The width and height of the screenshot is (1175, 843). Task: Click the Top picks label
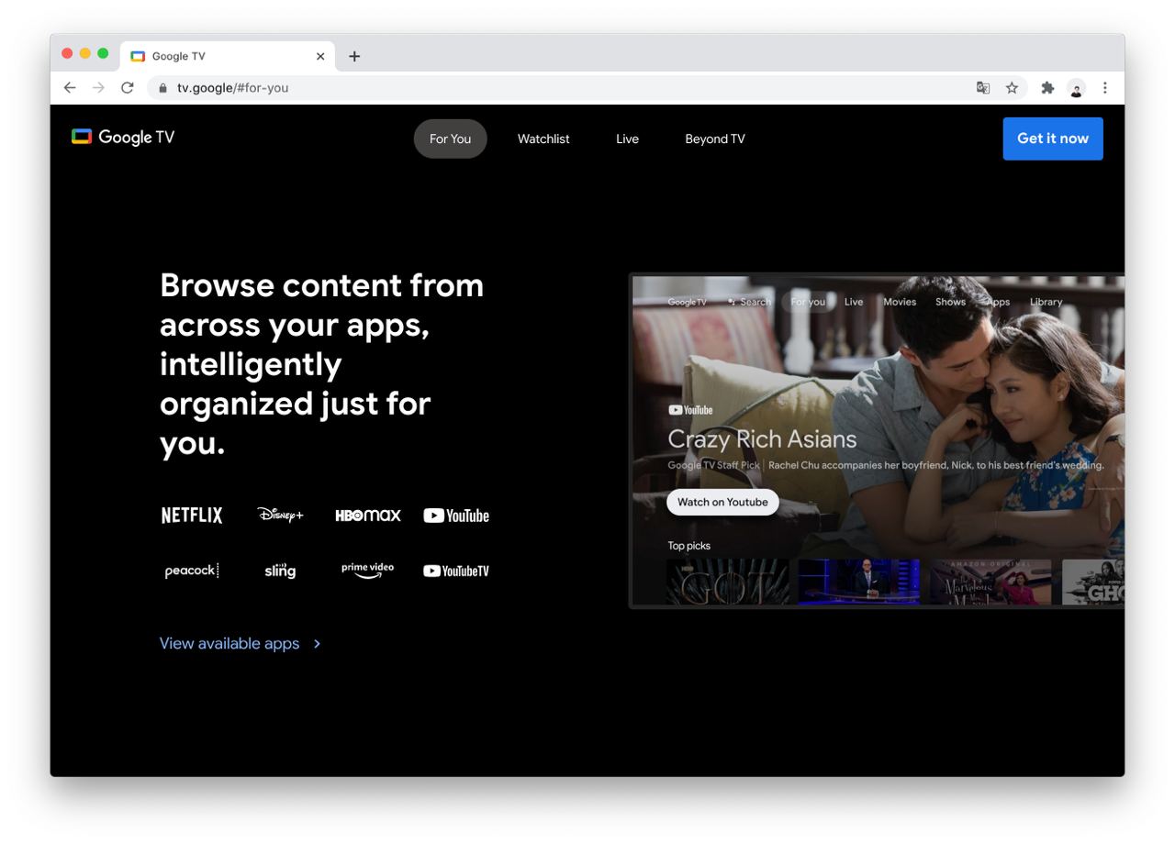coord(688,546)
